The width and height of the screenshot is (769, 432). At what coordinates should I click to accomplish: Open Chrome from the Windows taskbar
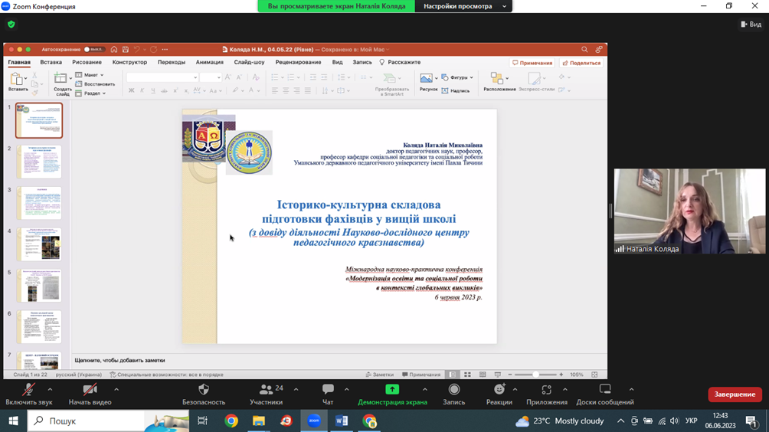pyautogui.click(x=231, y=421)
